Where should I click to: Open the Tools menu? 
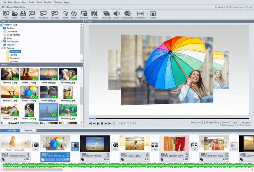pyautogui.click(x=39, y=2)
